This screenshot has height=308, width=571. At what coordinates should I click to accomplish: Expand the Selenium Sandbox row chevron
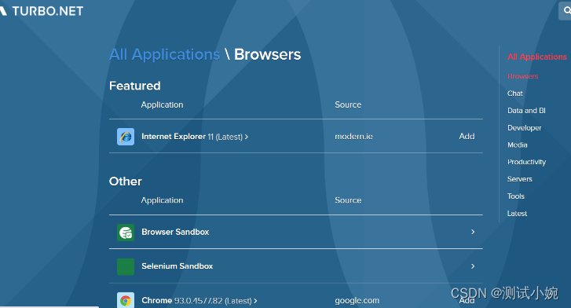473,266
